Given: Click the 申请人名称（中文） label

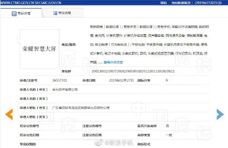Looking at the screenshot, I should click(34, 90).
